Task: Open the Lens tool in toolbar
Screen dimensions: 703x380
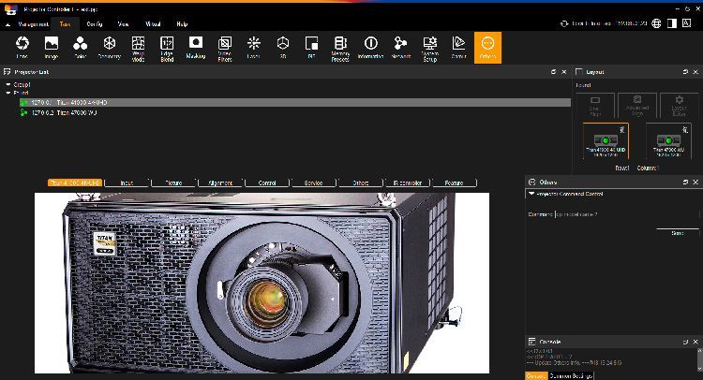Action: pos(22,48)
